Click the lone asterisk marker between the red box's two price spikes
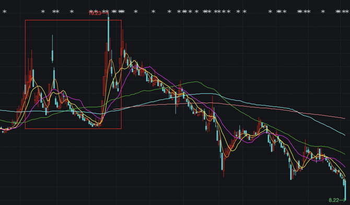This screenshot has height=205, width=350. tap(72, 12)
